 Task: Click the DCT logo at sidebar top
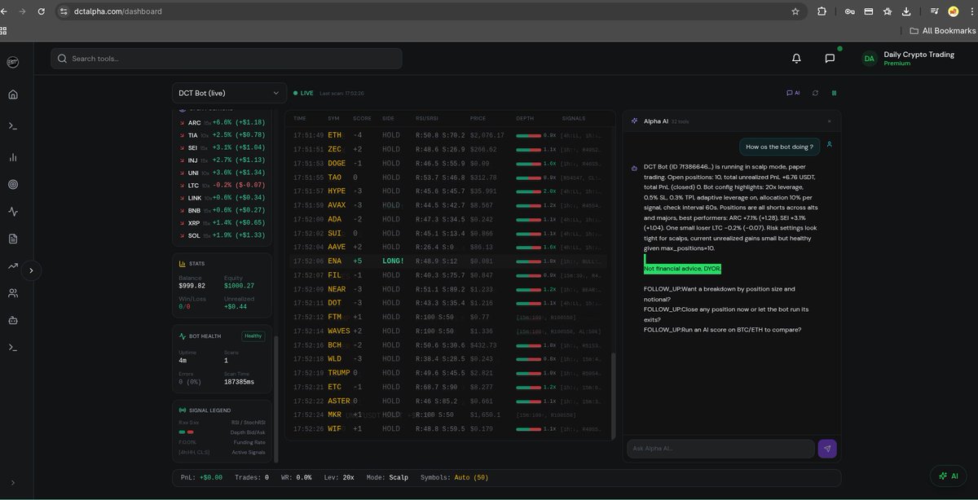click(12, 62)
